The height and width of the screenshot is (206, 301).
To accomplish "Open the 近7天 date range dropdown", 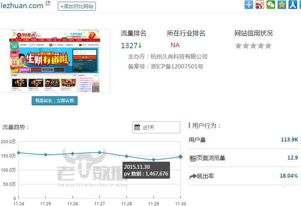I will 156,127.
